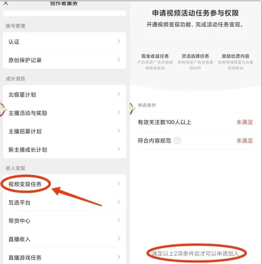This screenshot has width=262, height=264.
Task: Select 主播招募计划 row
Action: point(64,131)
